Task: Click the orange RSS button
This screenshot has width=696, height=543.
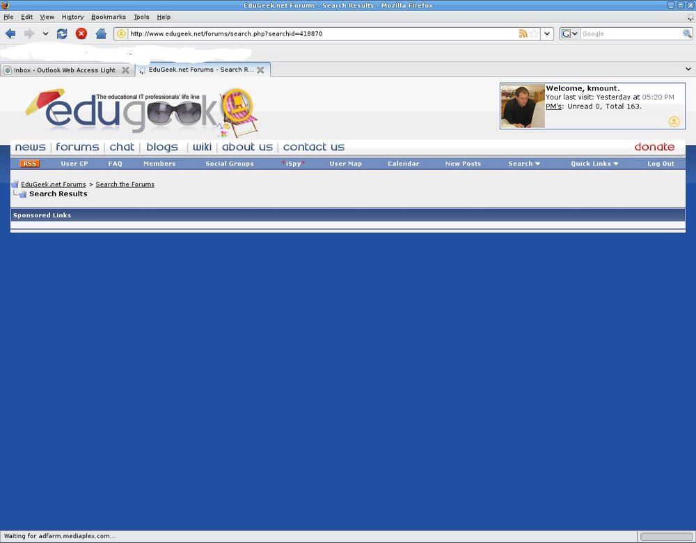Action: 30,164
